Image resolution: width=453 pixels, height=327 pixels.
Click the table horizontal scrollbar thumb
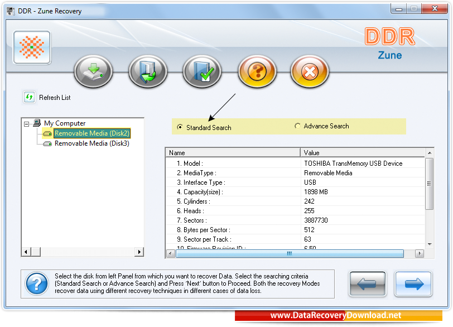tap(290, 254)
